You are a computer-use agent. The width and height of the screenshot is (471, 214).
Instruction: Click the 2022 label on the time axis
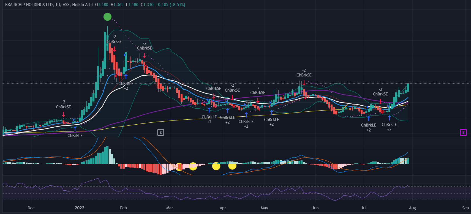[x=80, y=208]
